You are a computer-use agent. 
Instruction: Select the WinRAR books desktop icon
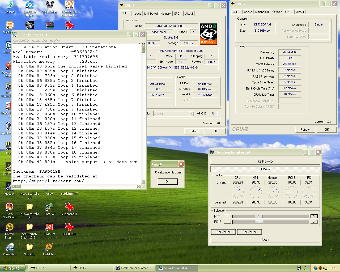49,25
